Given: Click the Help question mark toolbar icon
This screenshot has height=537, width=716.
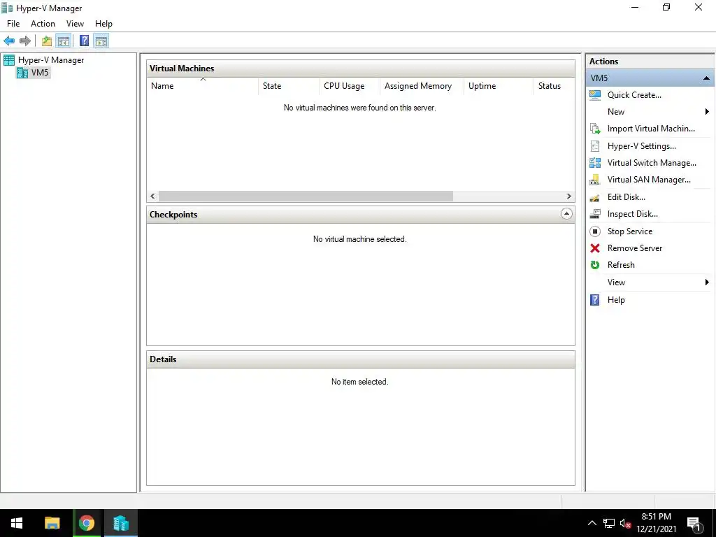Looking at the screenshot, I should pyautogui.click(x=84, y=41).
